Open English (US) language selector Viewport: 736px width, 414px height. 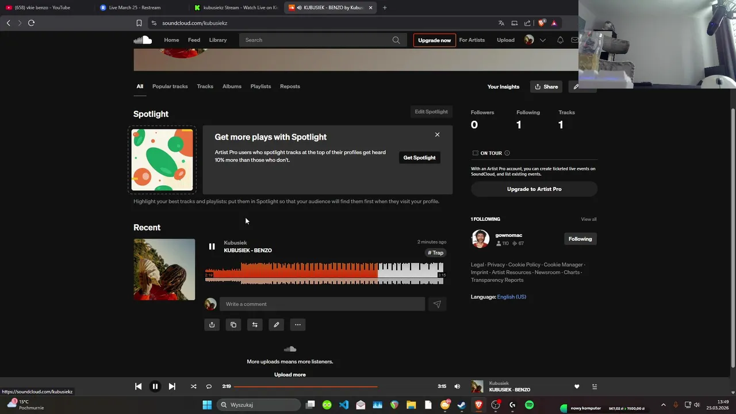(512, 297)
